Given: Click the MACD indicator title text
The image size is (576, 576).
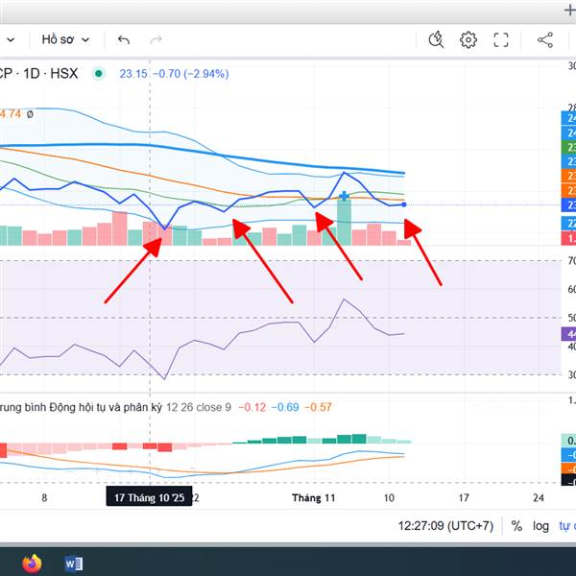Looking at the screenshot, I should [81, 407].
